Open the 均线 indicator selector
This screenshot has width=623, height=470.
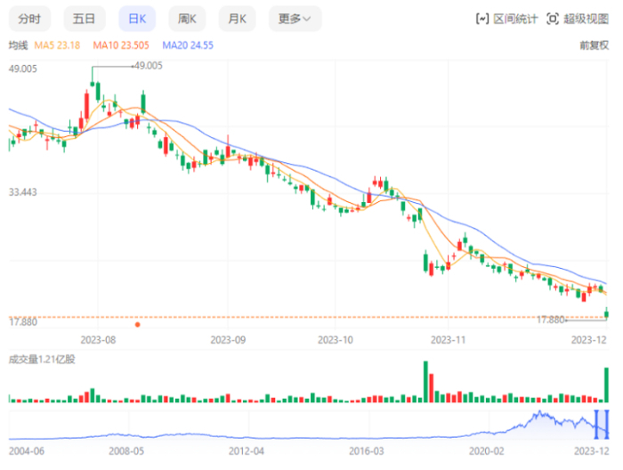(18, 45)
